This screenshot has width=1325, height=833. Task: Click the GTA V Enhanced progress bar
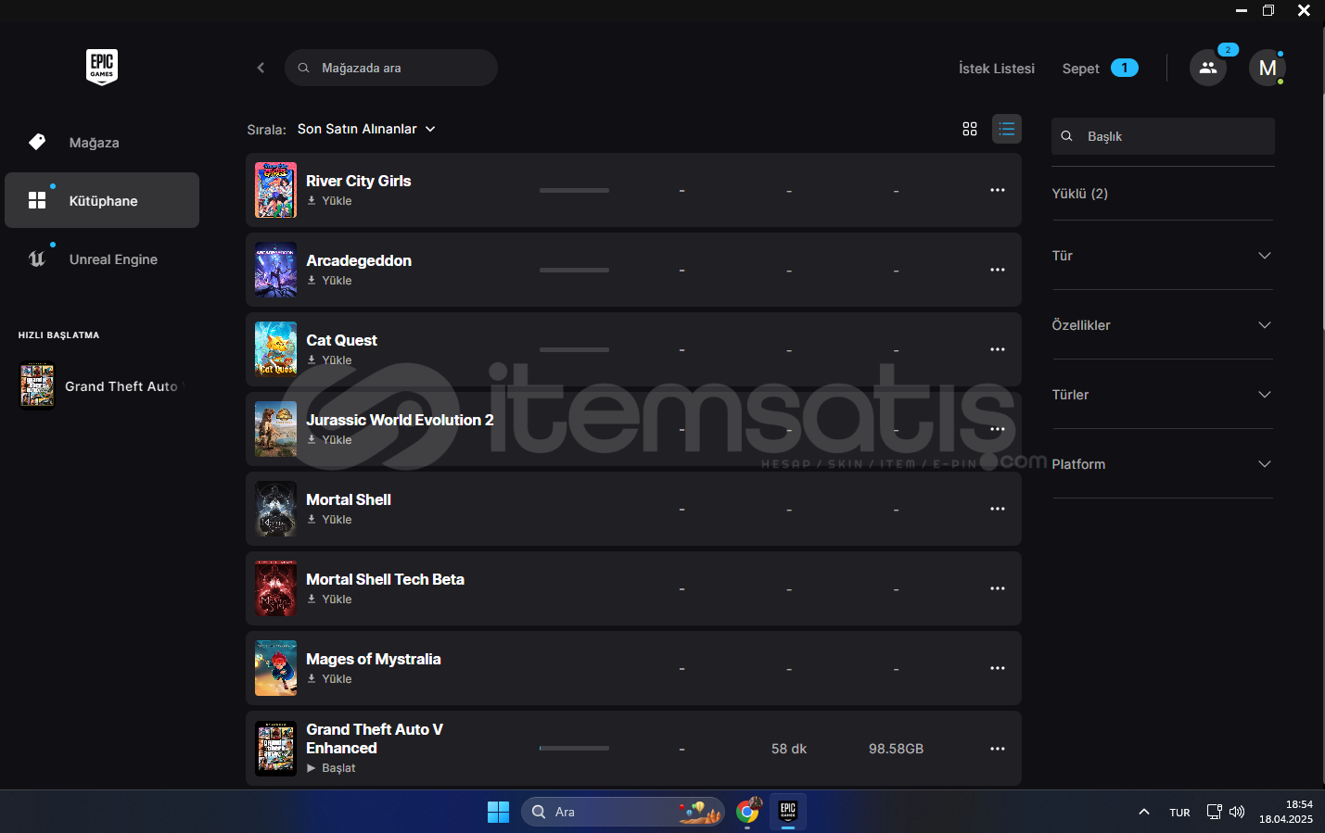coord(574,748)
